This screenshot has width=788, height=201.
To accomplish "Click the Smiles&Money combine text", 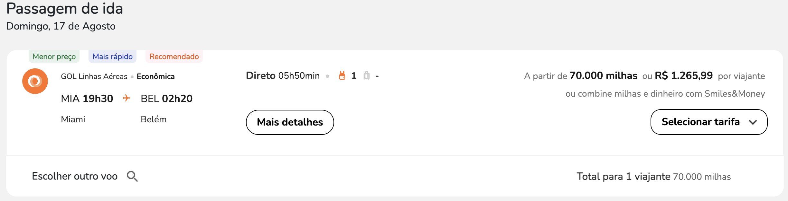I will click(665, 94).
